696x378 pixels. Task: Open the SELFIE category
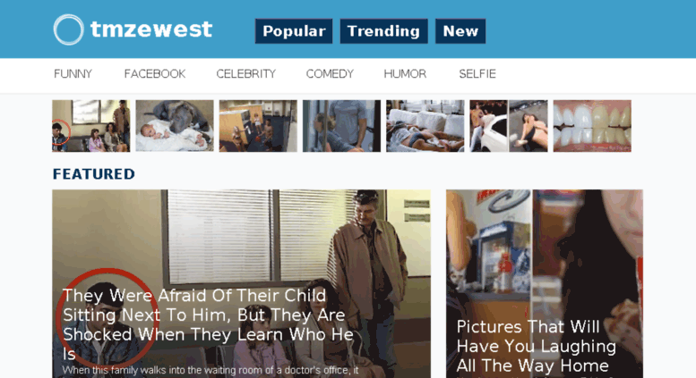tap(477, 73)
